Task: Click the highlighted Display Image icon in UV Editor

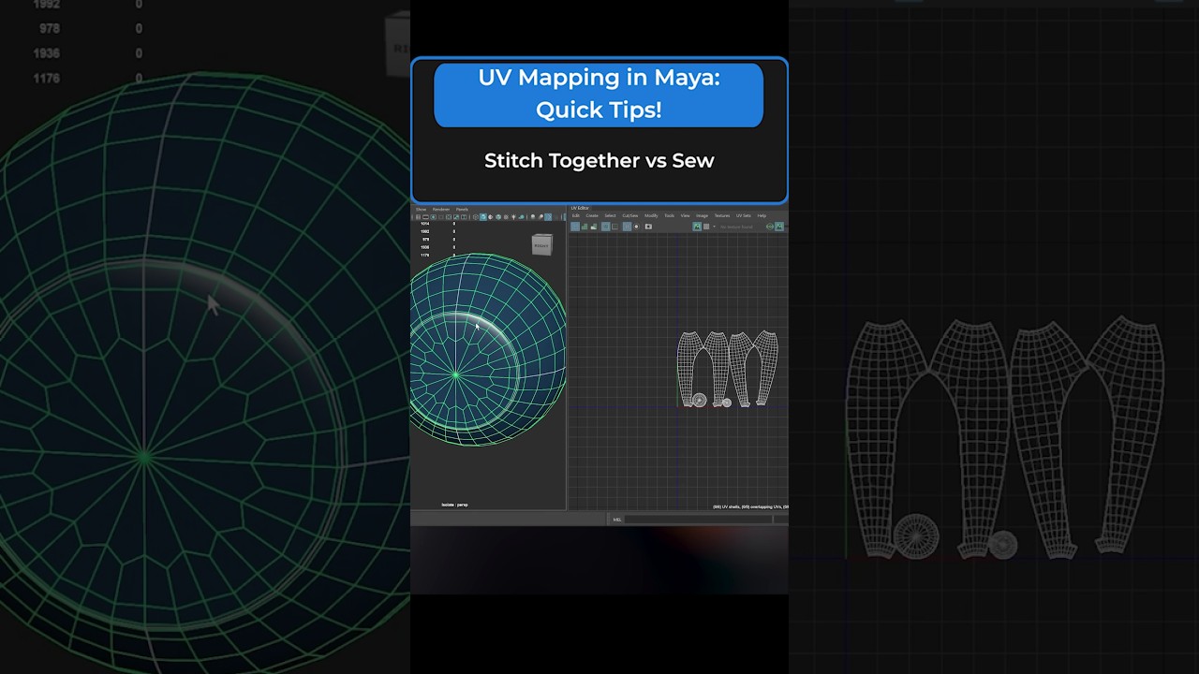Action: click(x=697, y=227)
